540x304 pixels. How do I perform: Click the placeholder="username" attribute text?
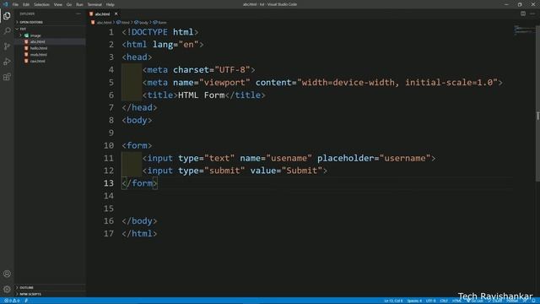[374, 158]
